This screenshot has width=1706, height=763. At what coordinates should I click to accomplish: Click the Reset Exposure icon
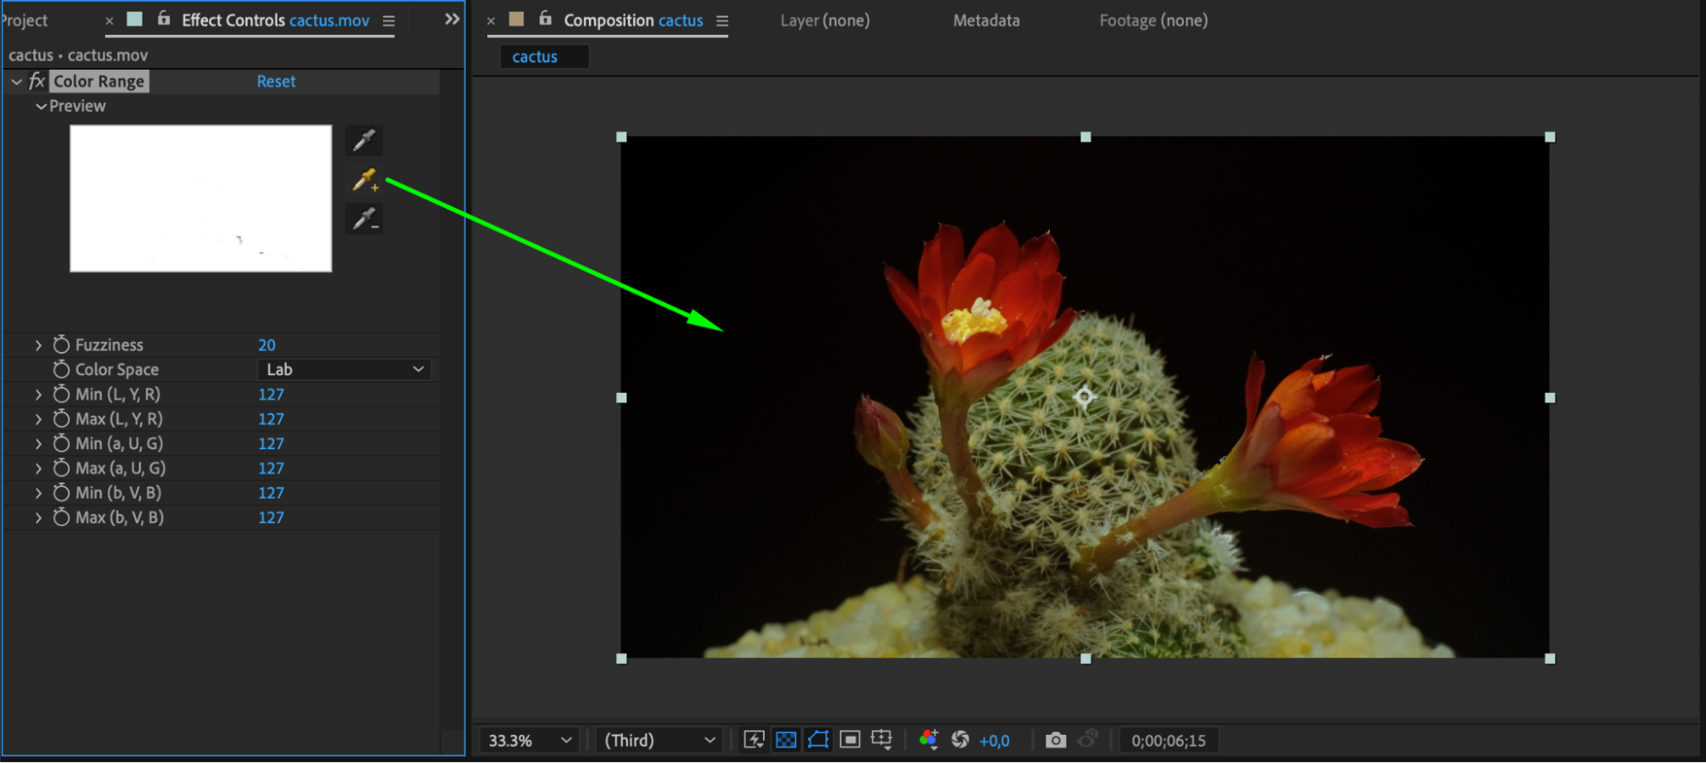(x=960, y=739)
